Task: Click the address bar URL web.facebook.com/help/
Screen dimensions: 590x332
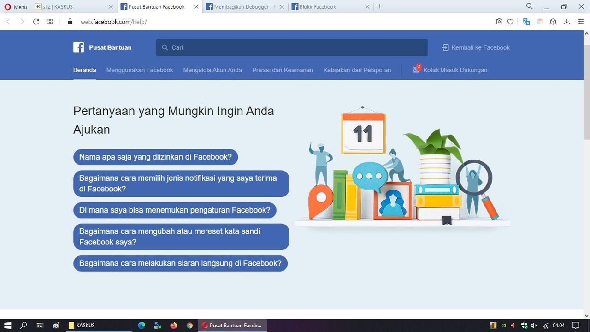Action: [x=114, y=22]
